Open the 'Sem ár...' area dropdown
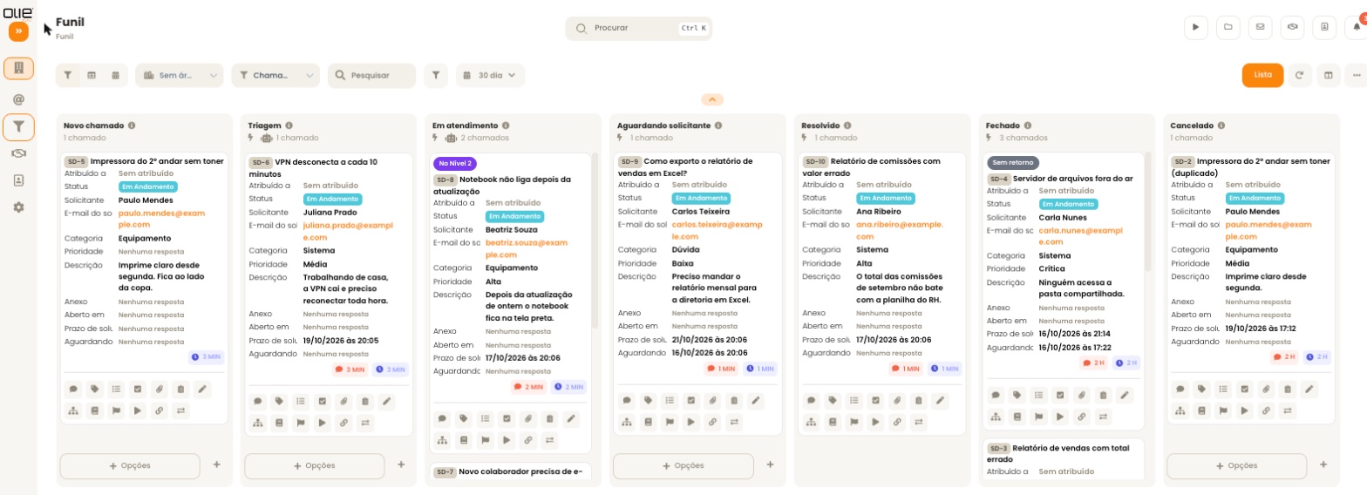1367x495 pixels. [180, 76]
